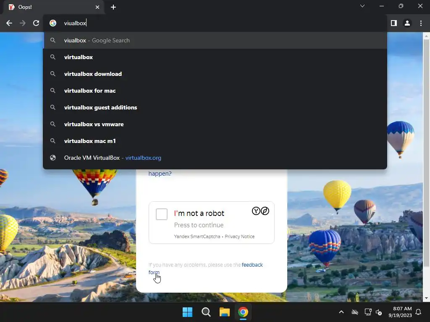Click the scrollbar up arrow
Viewport: 430px width, 322px height.
(x=426, y=36)
